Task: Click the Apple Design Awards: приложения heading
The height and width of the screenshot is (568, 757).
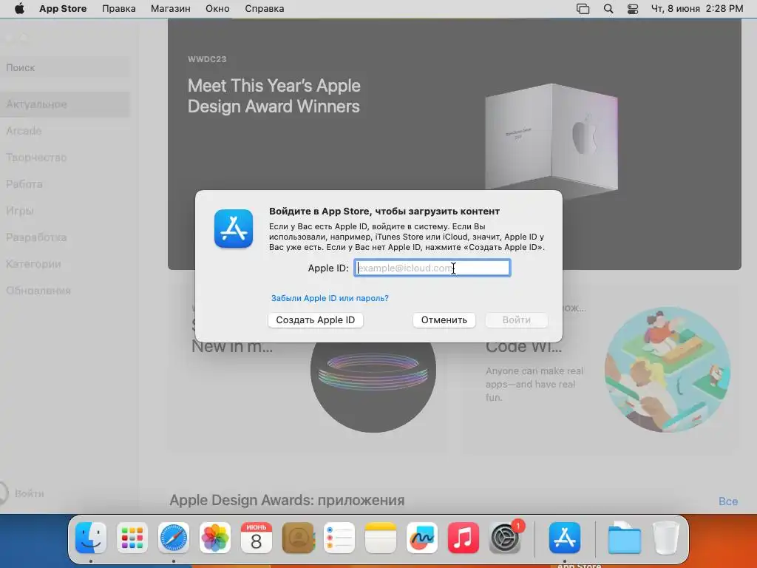Action: point(287,501)
